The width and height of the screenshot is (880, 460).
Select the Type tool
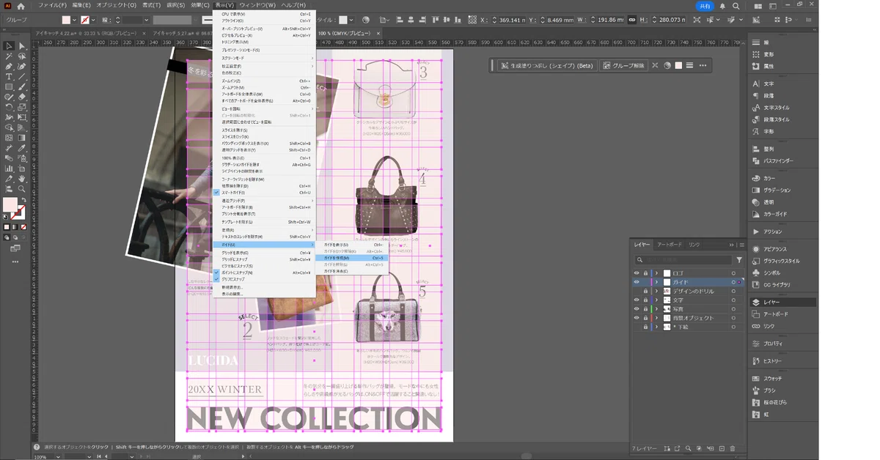coord(9,77)
